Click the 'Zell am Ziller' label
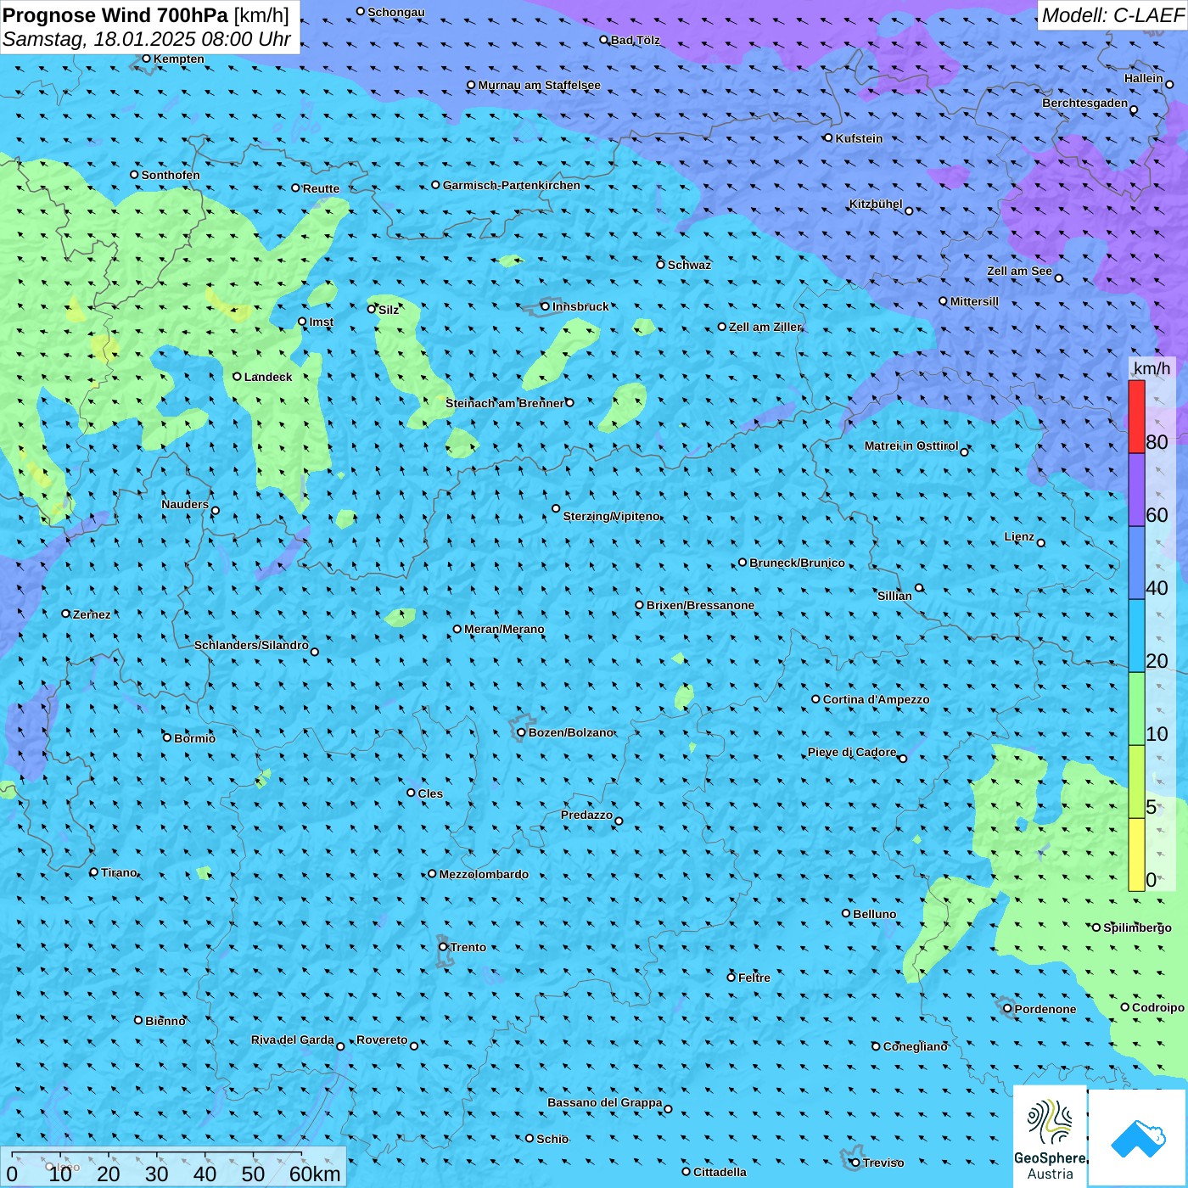Image resolution: width=1188 pixels, height=1188 pixels. (765, 327)
